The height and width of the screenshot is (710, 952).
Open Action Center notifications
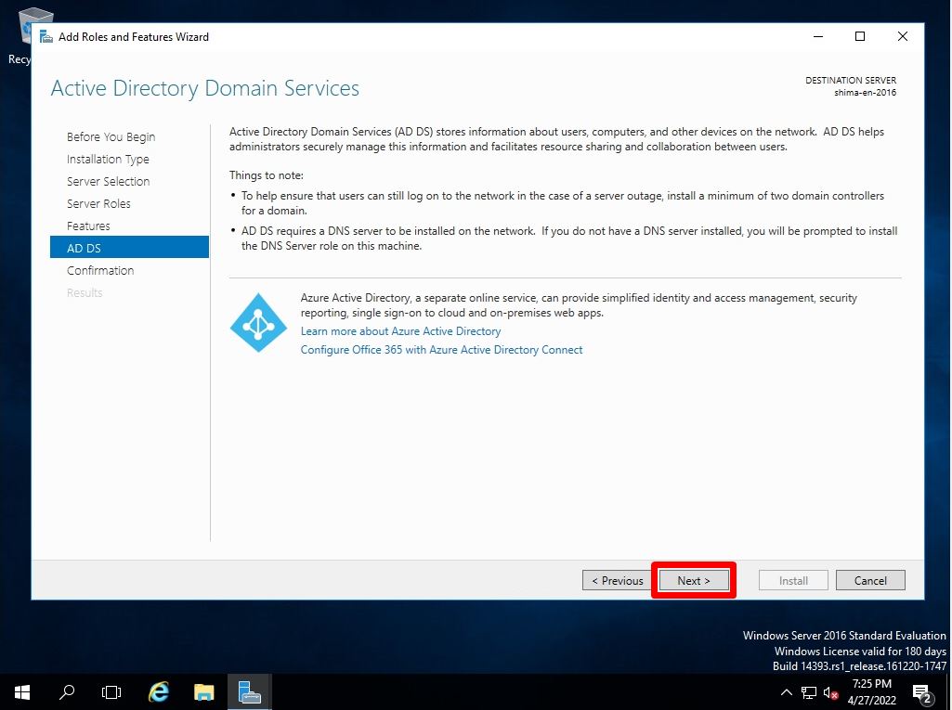click(923, 693)
